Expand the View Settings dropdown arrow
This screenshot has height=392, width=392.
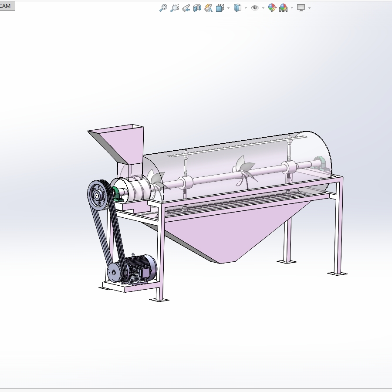point(309,8)
